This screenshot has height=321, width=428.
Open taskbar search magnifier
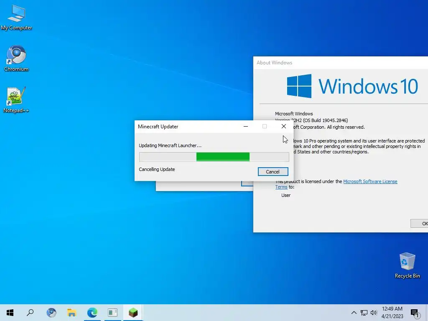coord(30,313)
